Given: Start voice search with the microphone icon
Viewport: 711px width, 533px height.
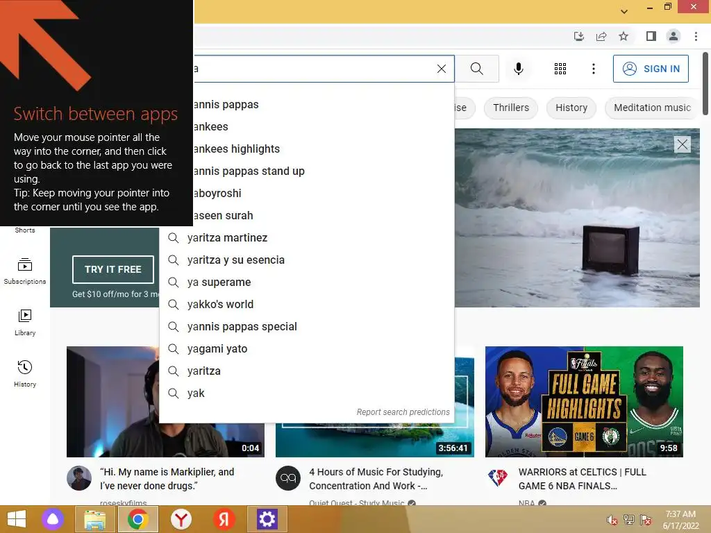Looking at the screenshot, I should tap(518, 69).
